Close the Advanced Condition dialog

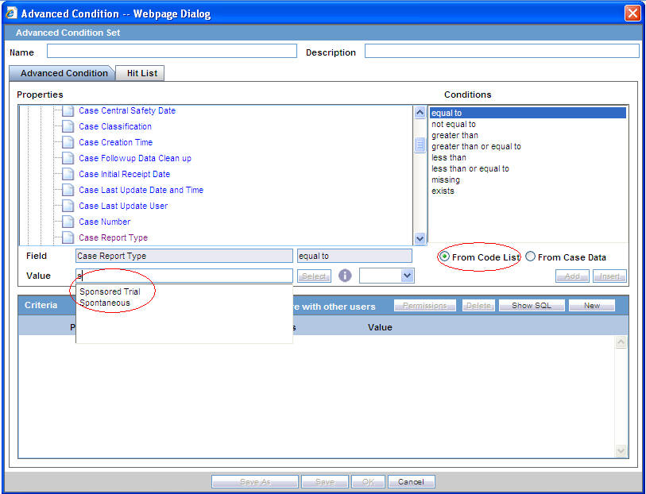(632, 14)
